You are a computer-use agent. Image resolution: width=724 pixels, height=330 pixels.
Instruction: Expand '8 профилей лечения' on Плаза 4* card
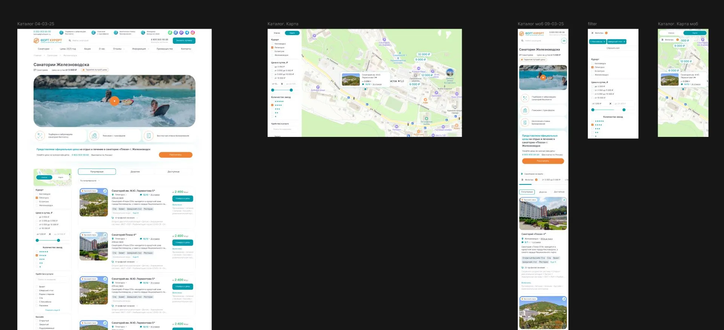125,262
